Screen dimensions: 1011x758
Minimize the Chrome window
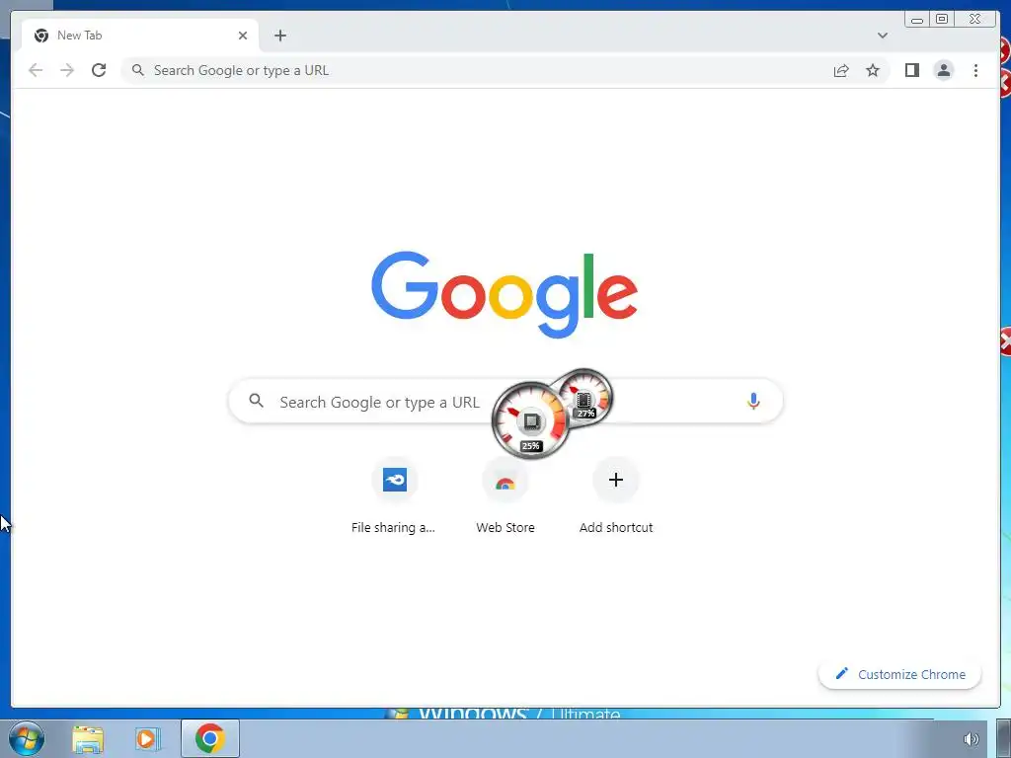[917, 20]
